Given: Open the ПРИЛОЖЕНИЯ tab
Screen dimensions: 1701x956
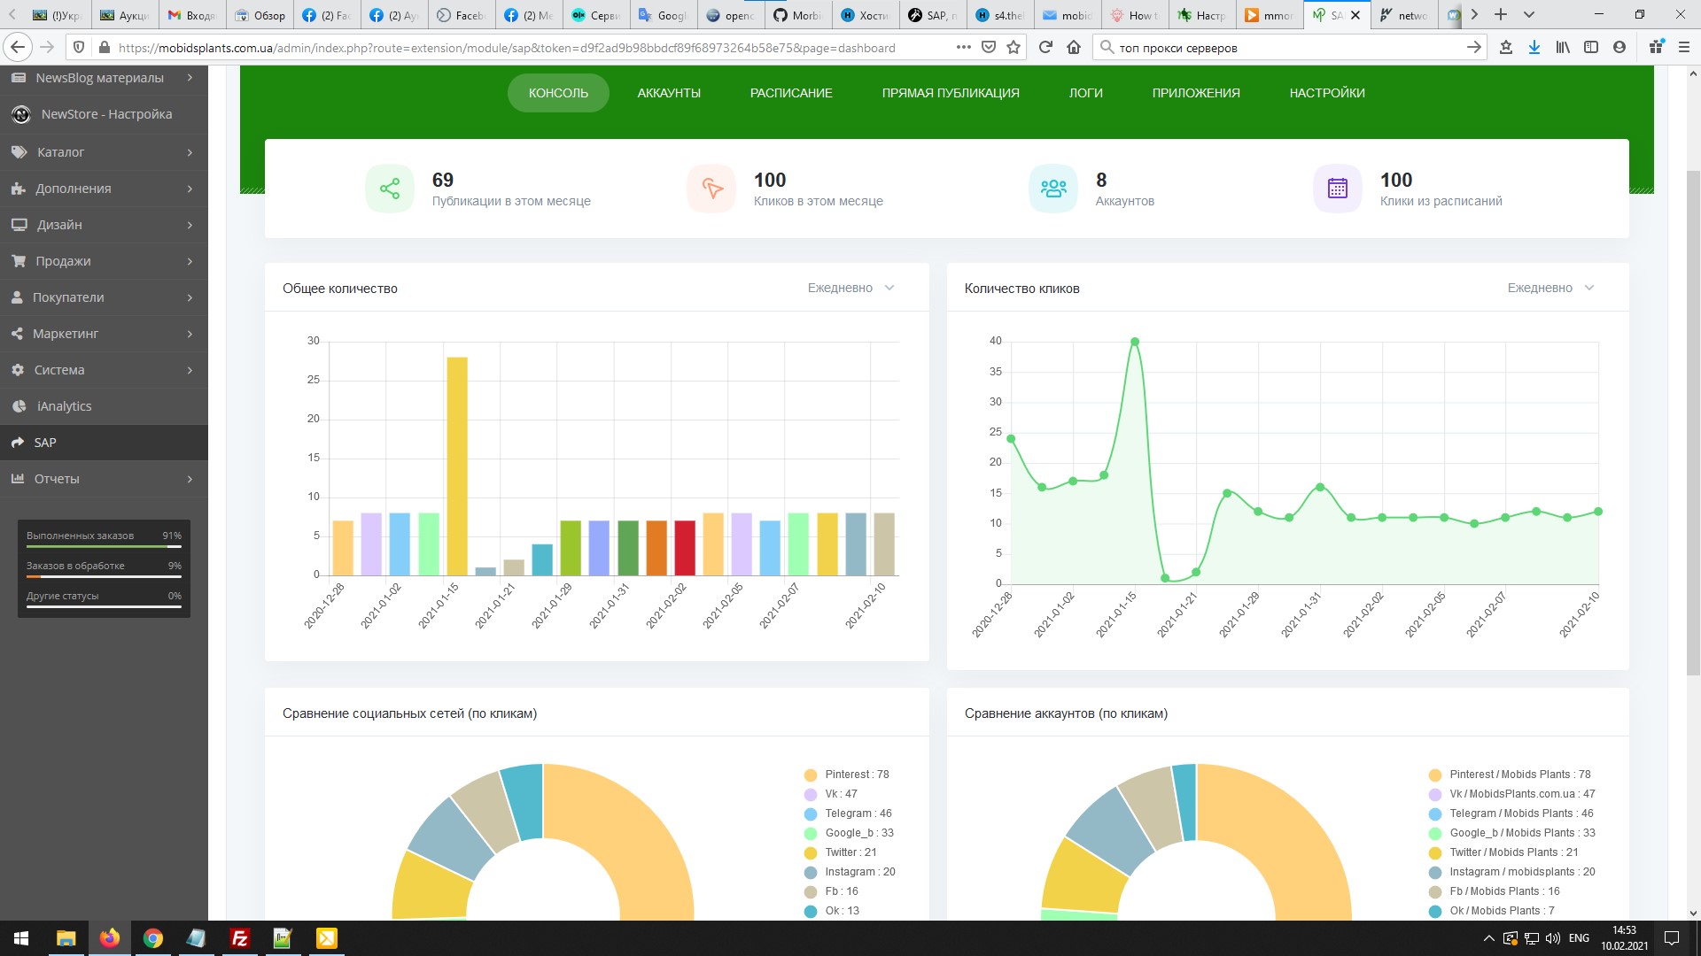Looking at the screenshot, I should 1196,93.
